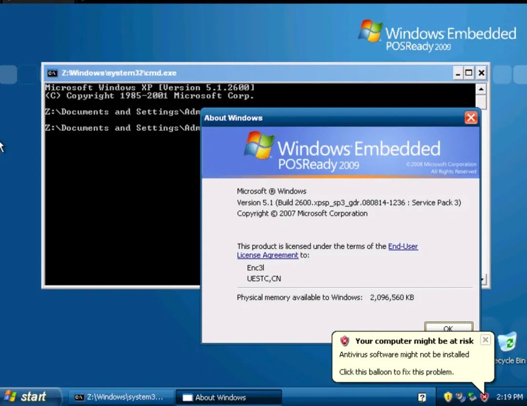This screenshot has width=527, height=406.
Task: Click 'Copyright © 2007 Microsoft Corporation' text
Action: pos(302,213)
